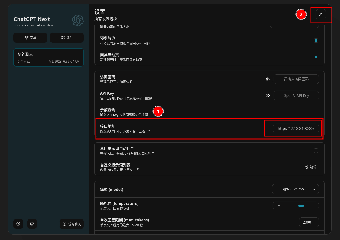Click the 设置 page heading

(100, 12)
